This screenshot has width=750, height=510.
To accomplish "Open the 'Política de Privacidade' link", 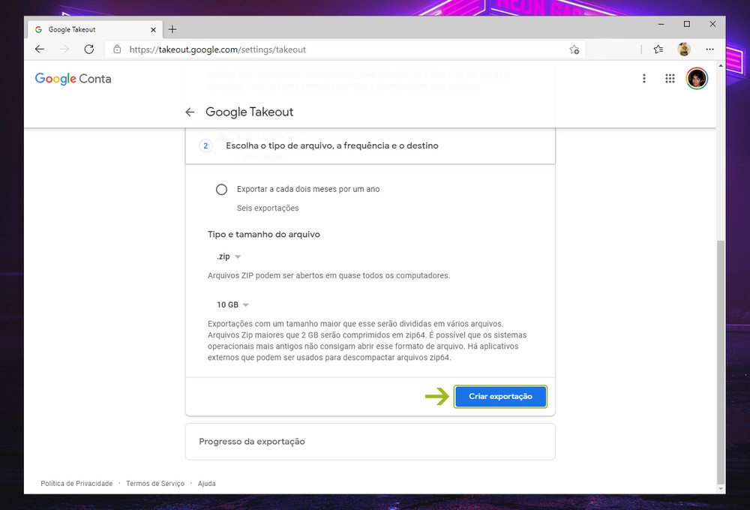I will coord(76,484).
